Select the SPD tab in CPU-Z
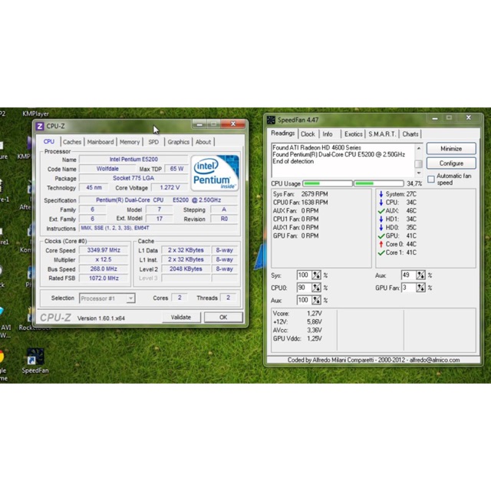 tap(153, 142)
